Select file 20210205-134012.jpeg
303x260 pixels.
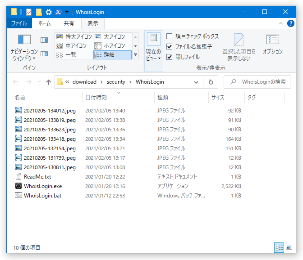(x=50, y=111)
